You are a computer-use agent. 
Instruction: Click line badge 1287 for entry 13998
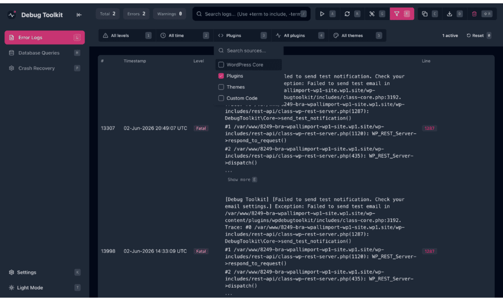pyautogui.click(x=429, y=251)
